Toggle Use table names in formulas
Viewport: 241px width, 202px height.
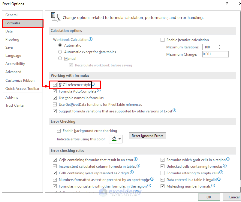55,98
